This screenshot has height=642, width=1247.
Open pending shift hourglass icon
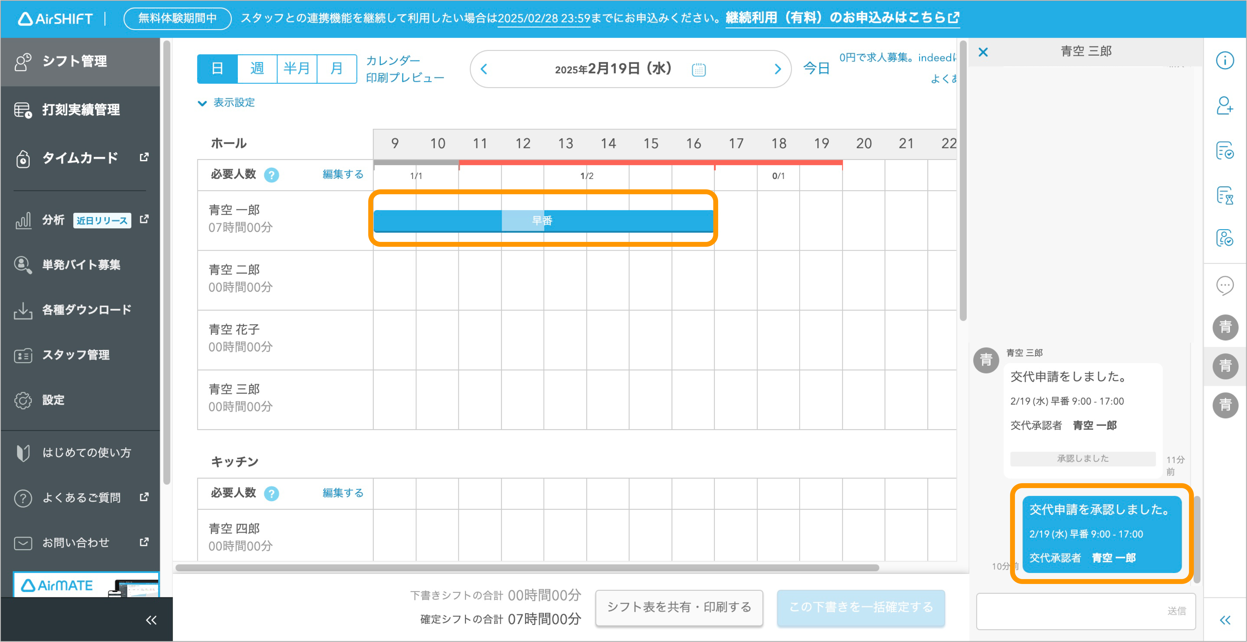(1225, 195)
